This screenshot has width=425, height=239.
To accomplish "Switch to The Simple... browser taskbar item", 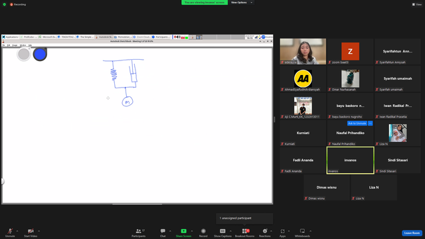I will (85, 37).
